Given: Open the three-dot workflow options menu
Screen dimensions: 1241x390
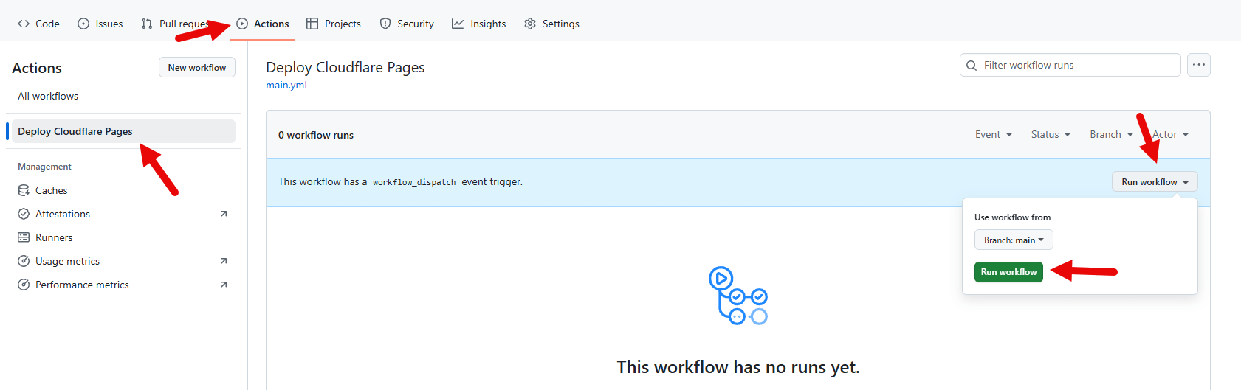Looking at the screenshot, I should (1199, 65).
